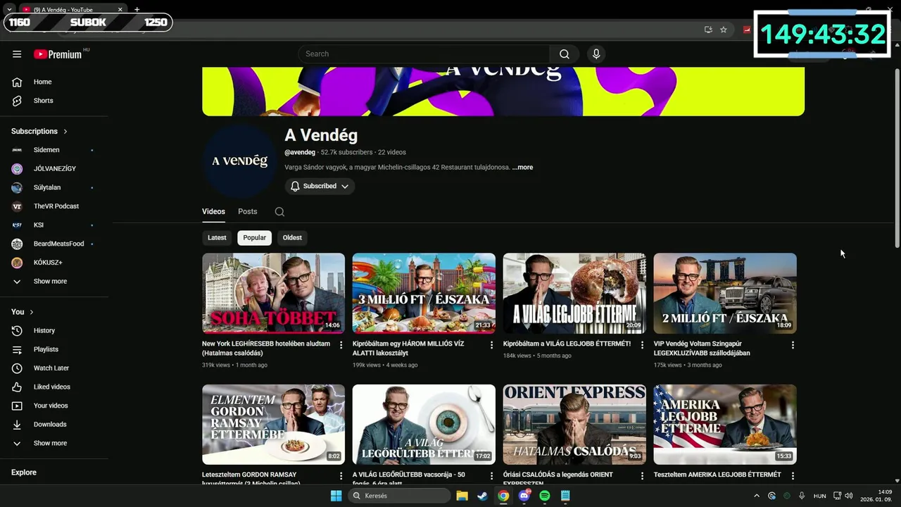Screen dimensions: 901x507
Task: Expand channel description with ...more
Action: pyautogui.click(x=522, y=168)
